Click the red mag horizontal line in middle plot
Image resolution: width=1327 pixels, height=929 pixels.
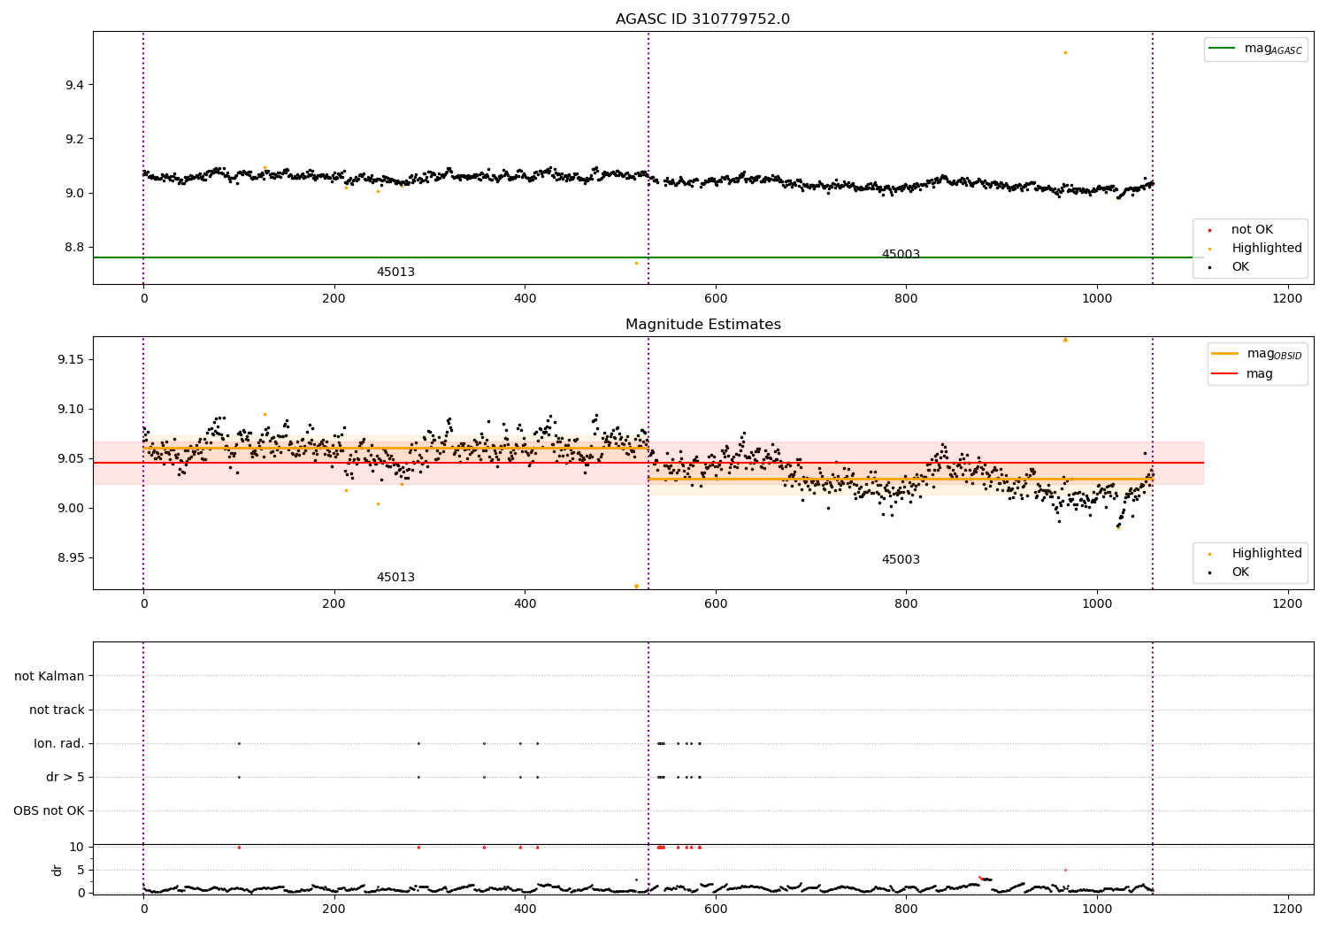pyautogui.click(x=648, y=463)
